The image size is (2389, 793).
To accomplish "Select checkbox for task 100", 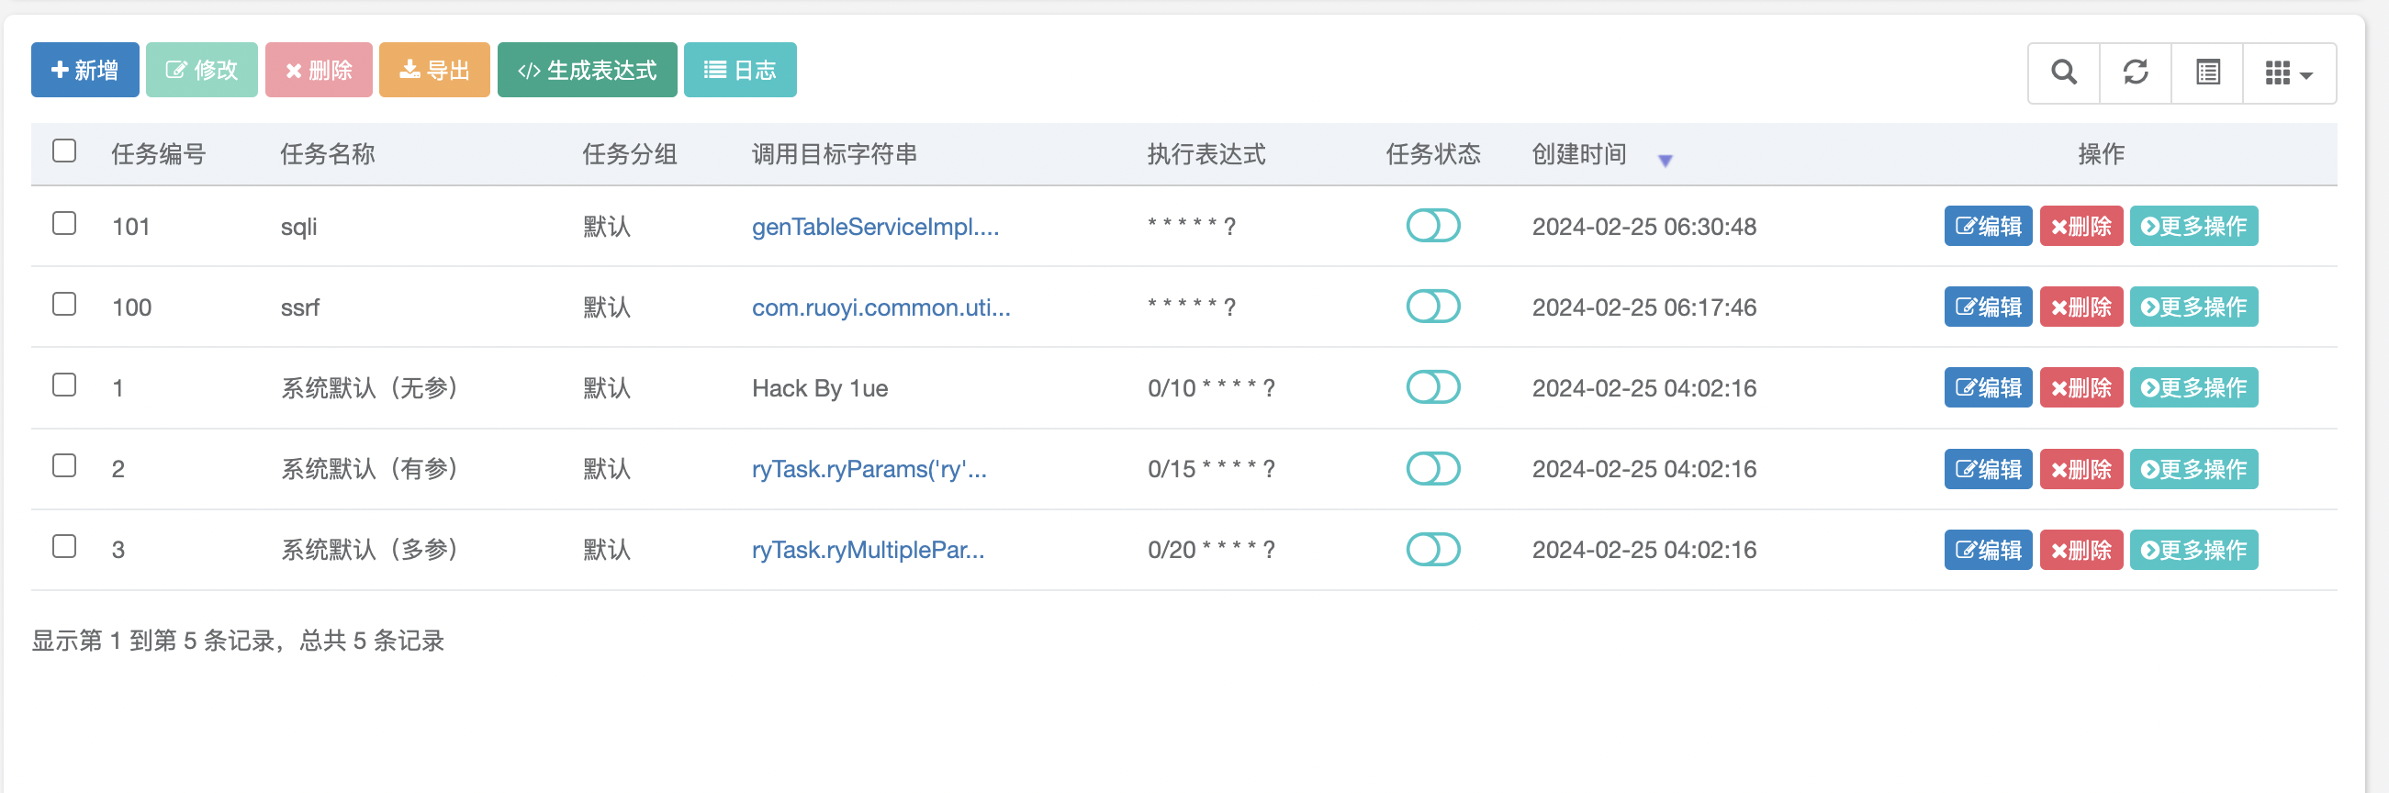I will tap(64, 304).
